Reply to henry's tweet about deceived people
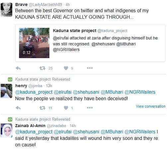The width and height of the screenshot is (167, 151). [18, 108]
